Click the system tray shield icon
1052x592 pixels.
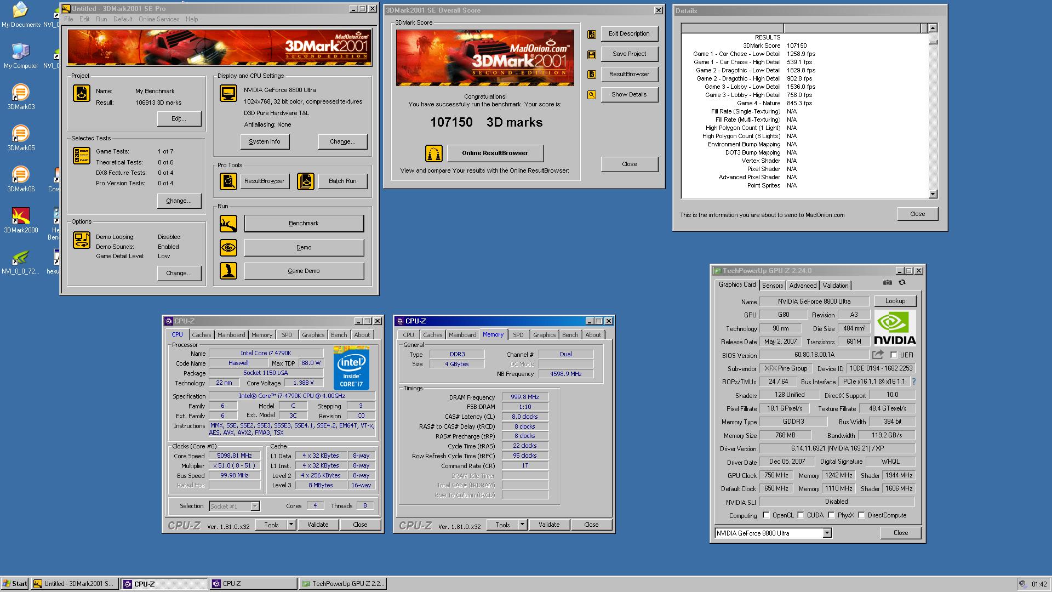point(1022,584)
